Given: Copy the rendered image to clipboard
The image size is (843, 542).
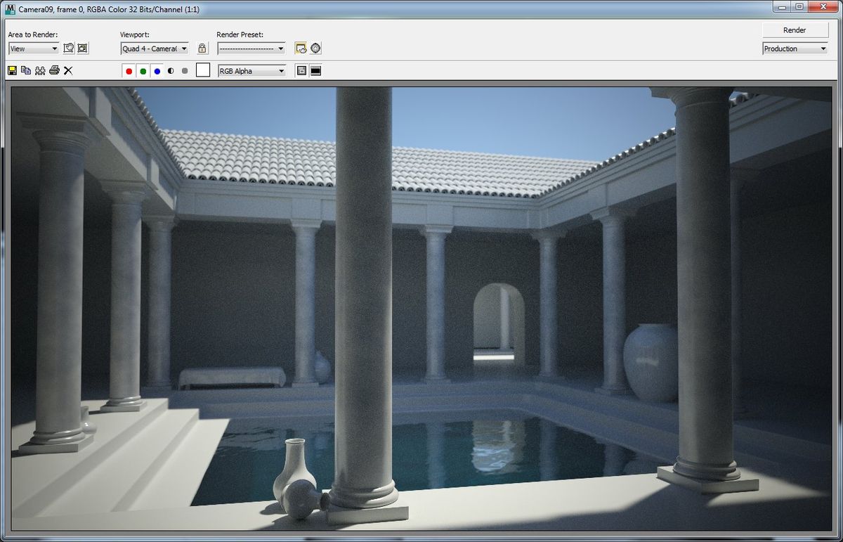Looking at the screenshot, I should tap(26, 70).
